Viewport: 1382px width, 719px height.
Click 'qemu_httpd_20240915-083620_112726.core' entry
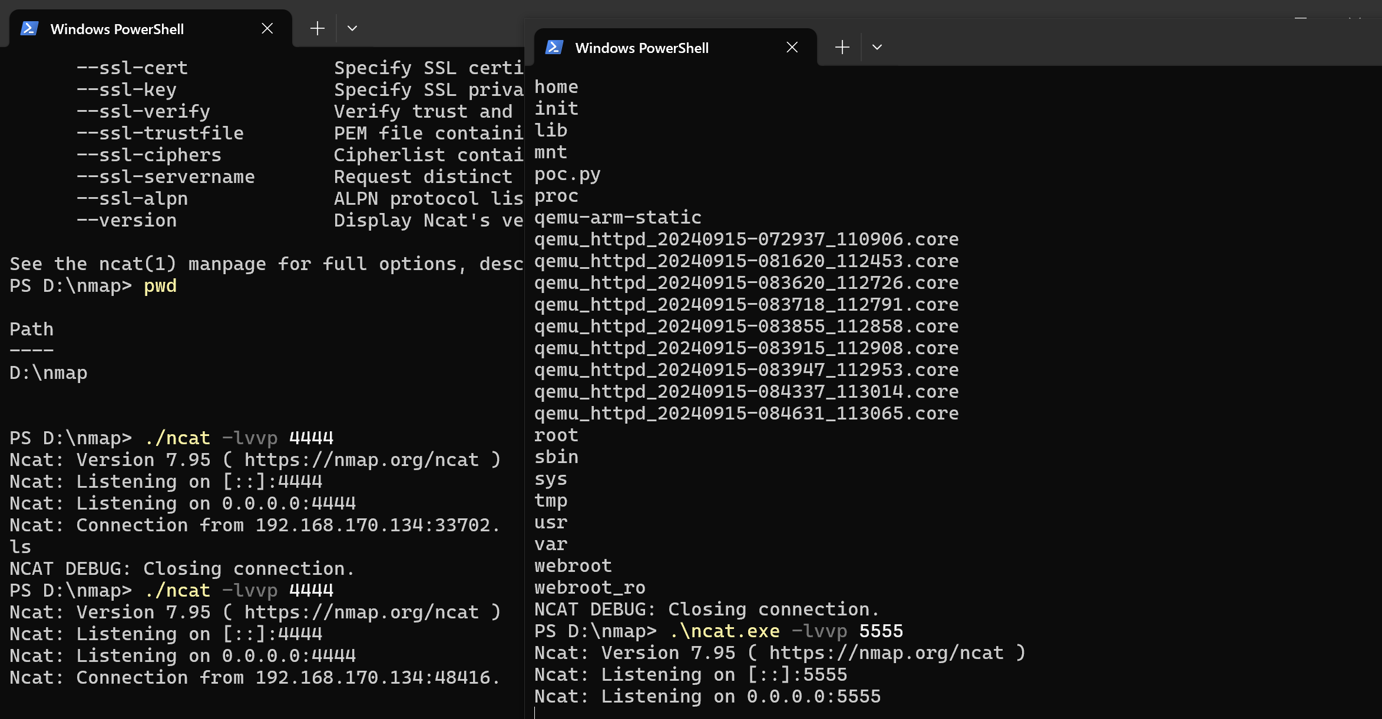coord(746,283)
